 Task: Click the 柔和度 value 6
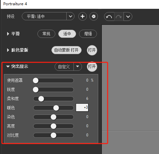87,99
